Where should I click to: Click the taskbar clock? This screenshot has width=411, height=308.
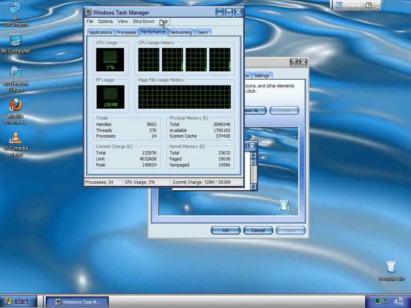(399, 301)
